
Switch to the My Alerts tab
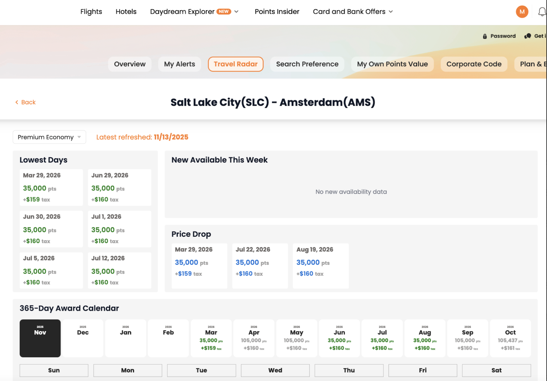tap(179, 64)
